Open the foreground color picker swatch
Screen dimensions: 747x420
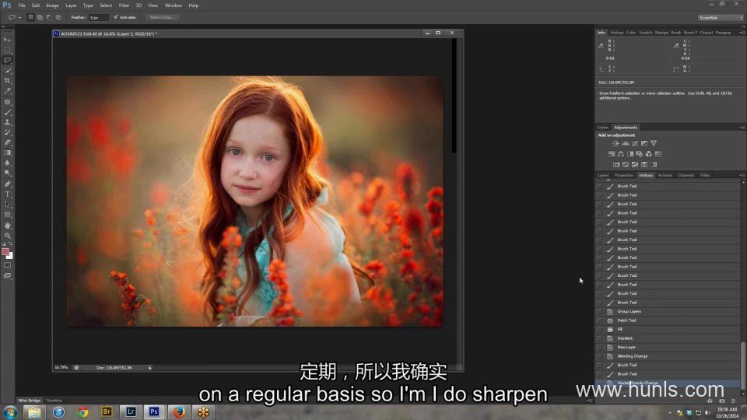[x=5, y=252]
